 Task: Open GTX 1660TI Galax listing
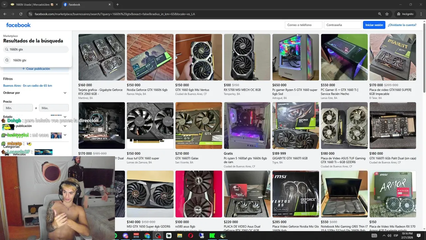point(199,133)
